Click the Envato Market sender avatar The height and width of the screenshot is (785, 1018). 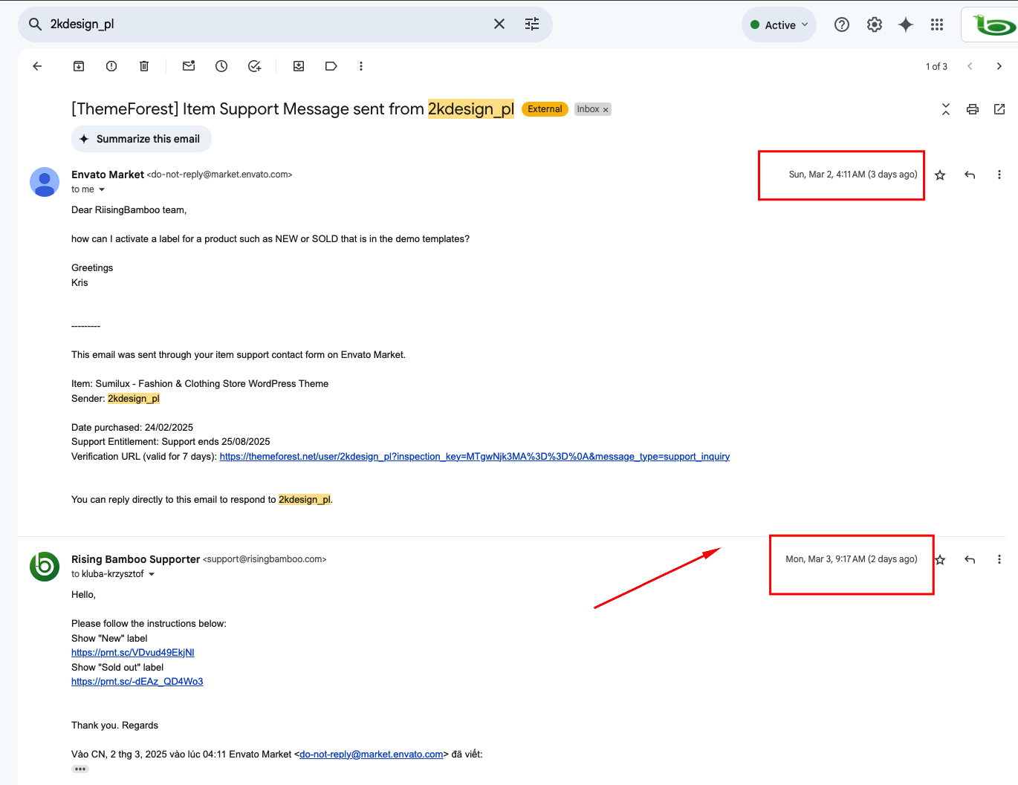(x=45, y=182)
